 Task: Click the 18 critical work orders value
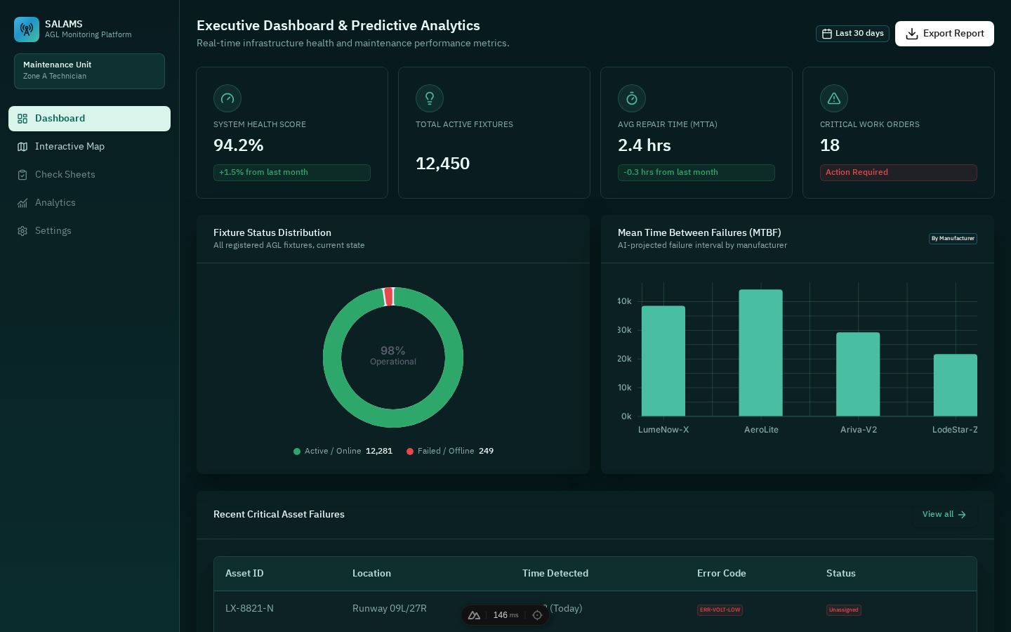[x=830, y=145]
